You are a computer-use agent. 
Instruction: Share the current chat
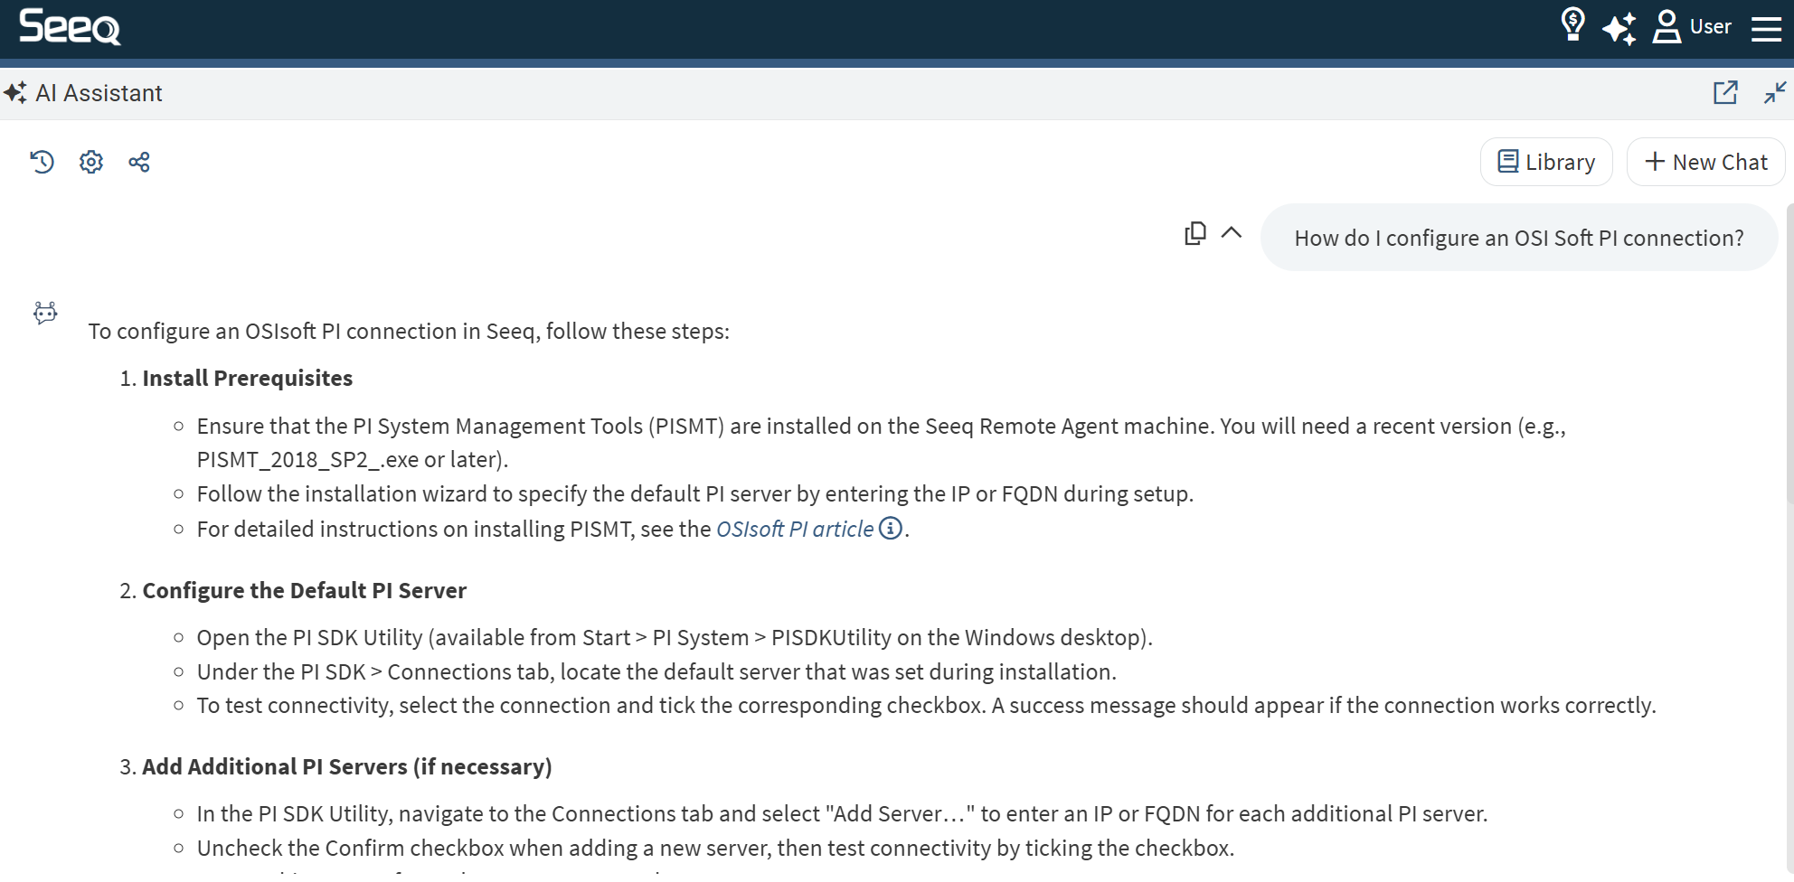click(139, 162)
